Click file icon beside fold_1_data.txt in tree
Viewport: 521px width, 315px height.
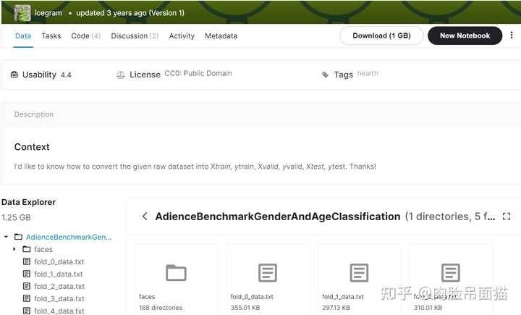tap(27, 274)
